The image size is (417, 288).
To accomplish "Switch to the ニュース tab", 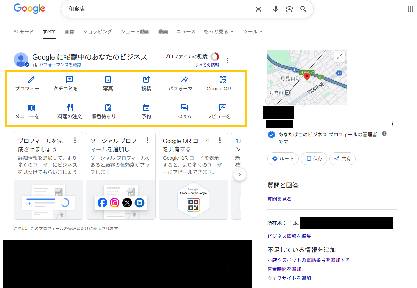I will click(186, 32).
